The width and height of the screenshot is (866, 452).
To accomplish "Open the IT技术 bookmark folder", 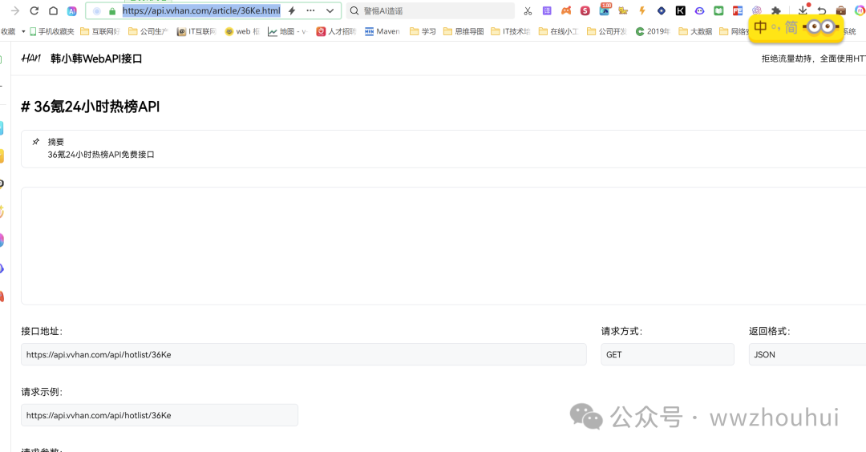I will [510, 31].
